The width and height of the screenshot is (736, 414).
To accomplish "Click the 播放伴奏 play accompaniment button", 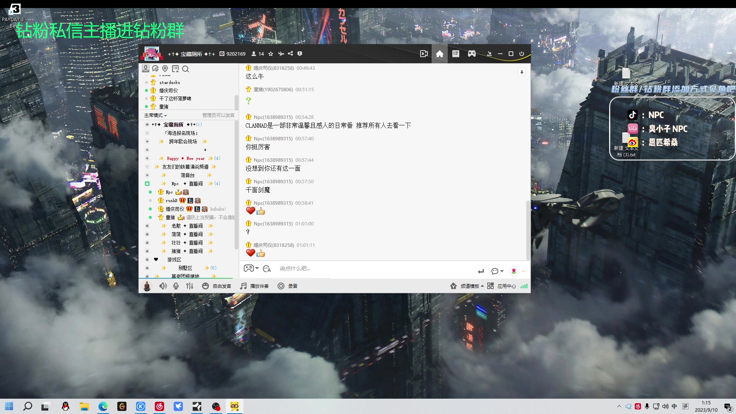I will 255,286.
